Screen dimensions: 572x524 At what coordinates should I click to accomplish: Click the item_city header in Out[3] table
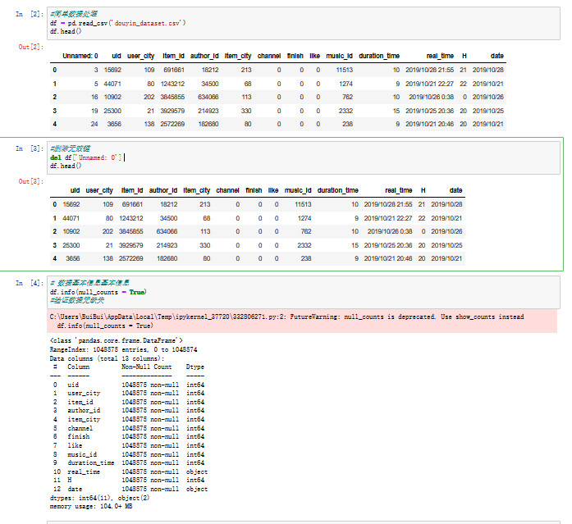coord(197,190)
